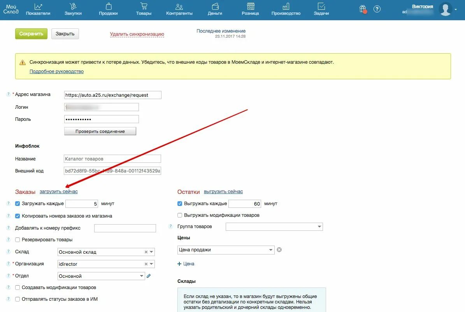Open the Цена продажи dropdown
The image size is (465, 312).
pos(226,250)
